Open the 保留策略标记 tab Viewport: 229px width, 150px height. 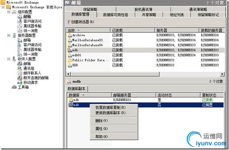coord(208,15)
